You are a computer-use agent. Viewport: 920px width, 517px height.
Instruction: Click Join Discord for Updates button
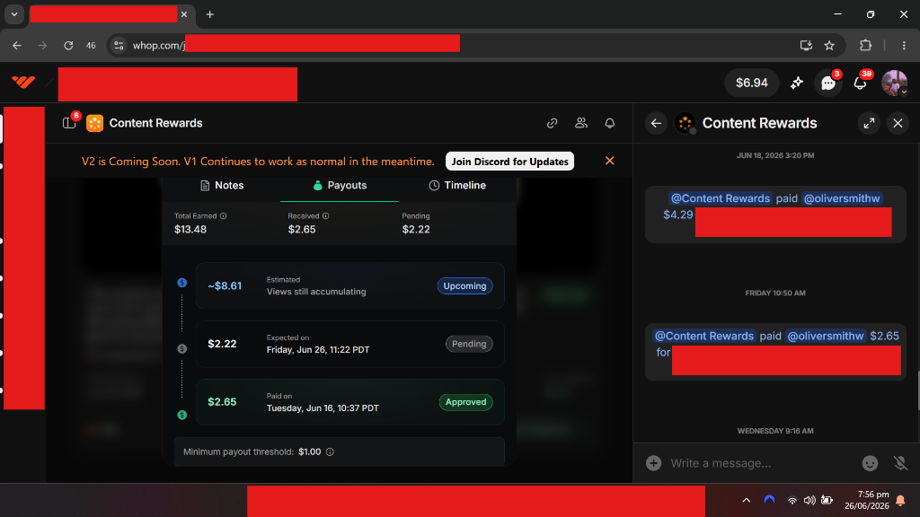pos(510,162)
